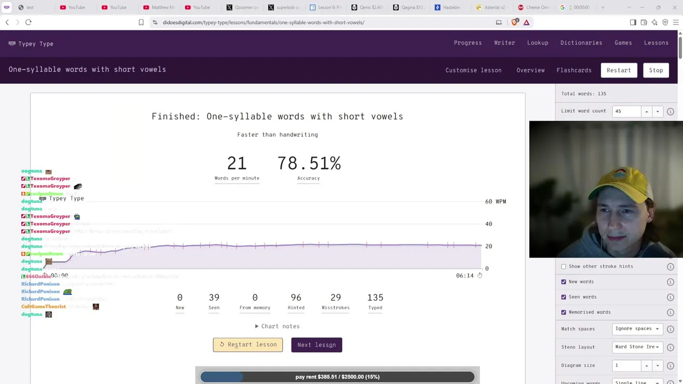Click the pay rent progress bar
The width and height of the screenshot is (683, 384).
(337, 377)
